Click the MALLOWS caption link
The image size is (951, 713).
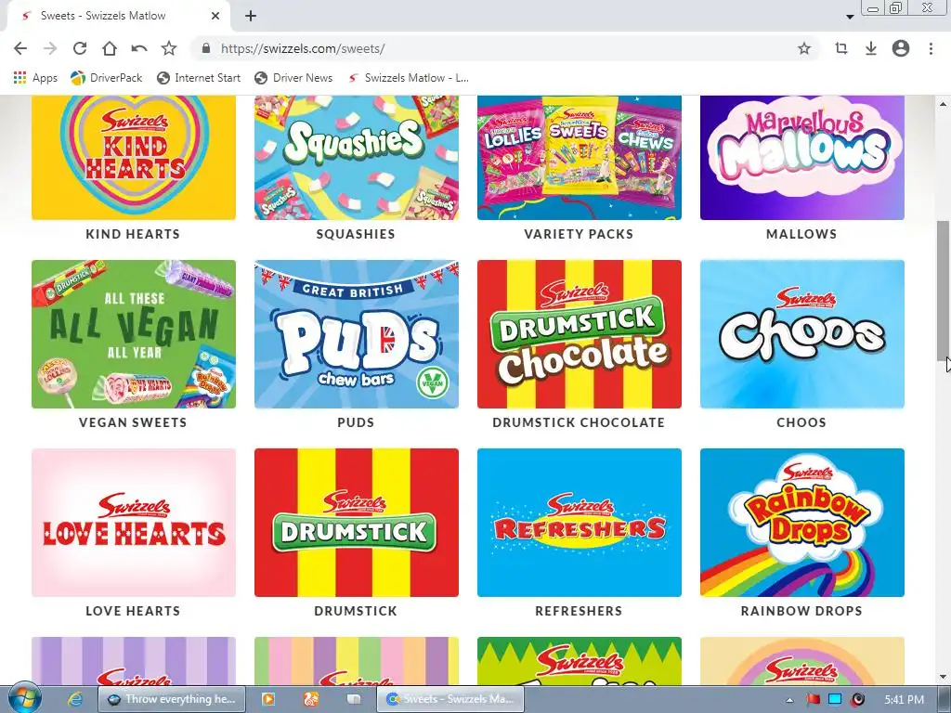click(801, 234)
